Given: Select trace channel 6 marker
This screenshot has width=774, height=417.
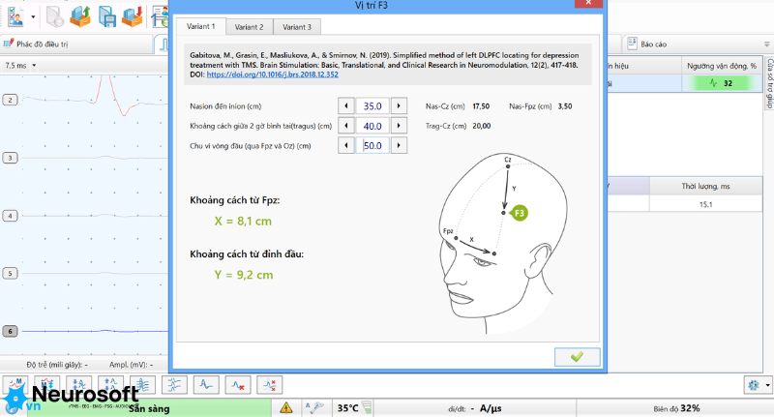Looking at the screenshot, I should point(10,331).
